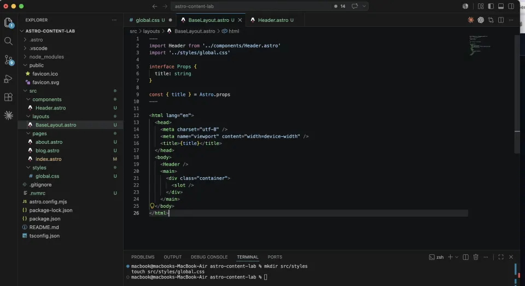
Task: Collapse the ASTRO-CONTENT-LAB root folder
Action: pos(71,31)
